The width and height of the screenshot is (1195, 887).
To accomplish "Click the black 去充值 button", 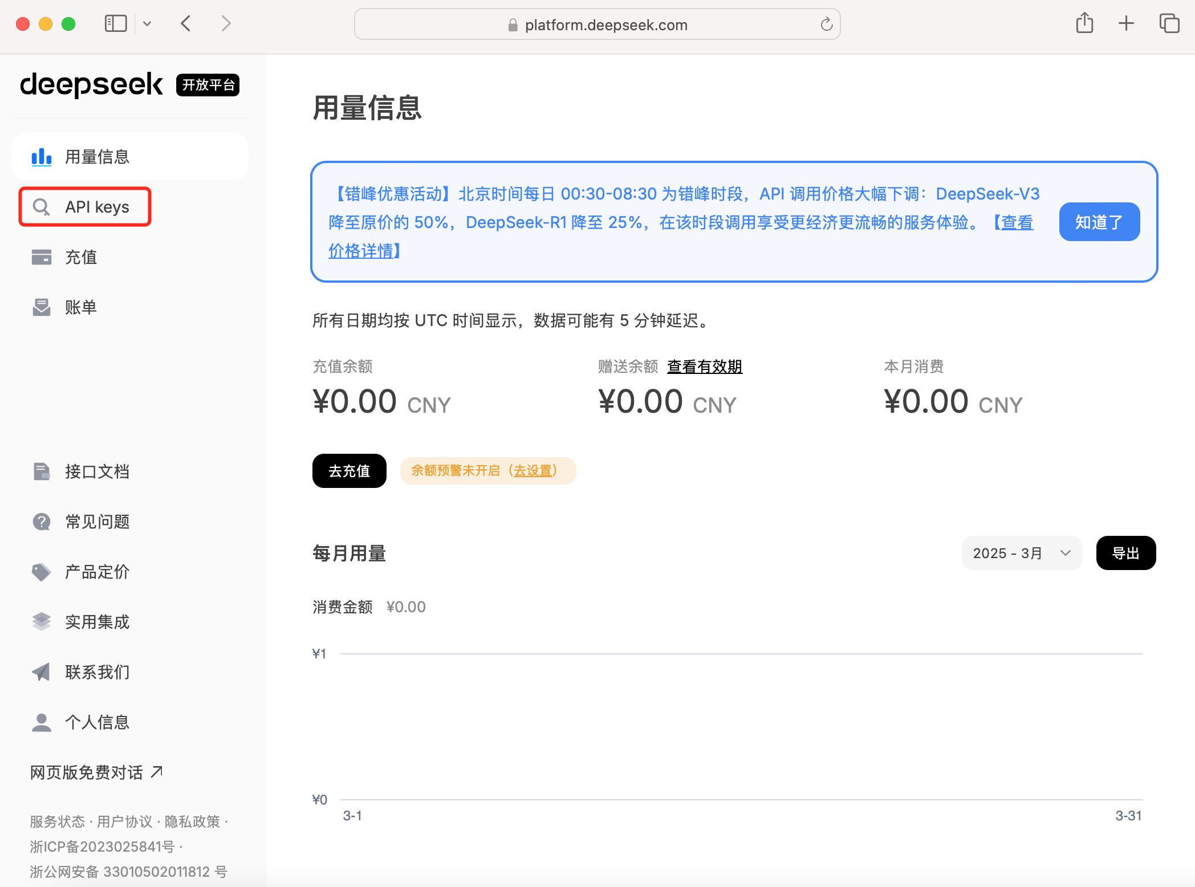I will click(349, 471).
